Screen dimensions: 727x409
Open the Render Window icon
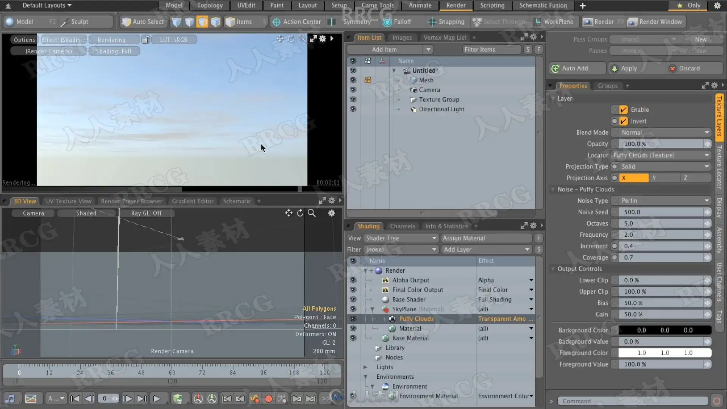(632, 22)
